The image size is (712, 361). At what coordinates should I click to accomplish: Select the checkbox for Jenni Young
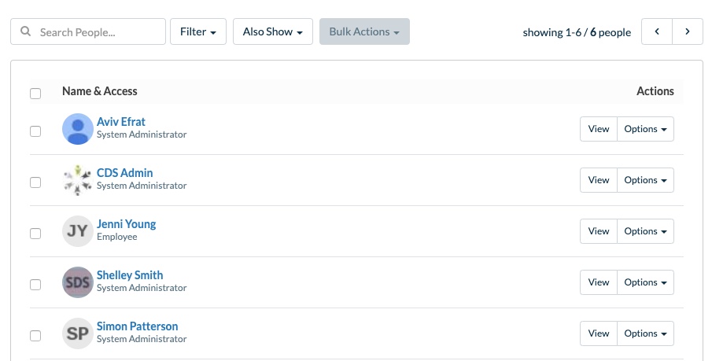coord(35,234)
